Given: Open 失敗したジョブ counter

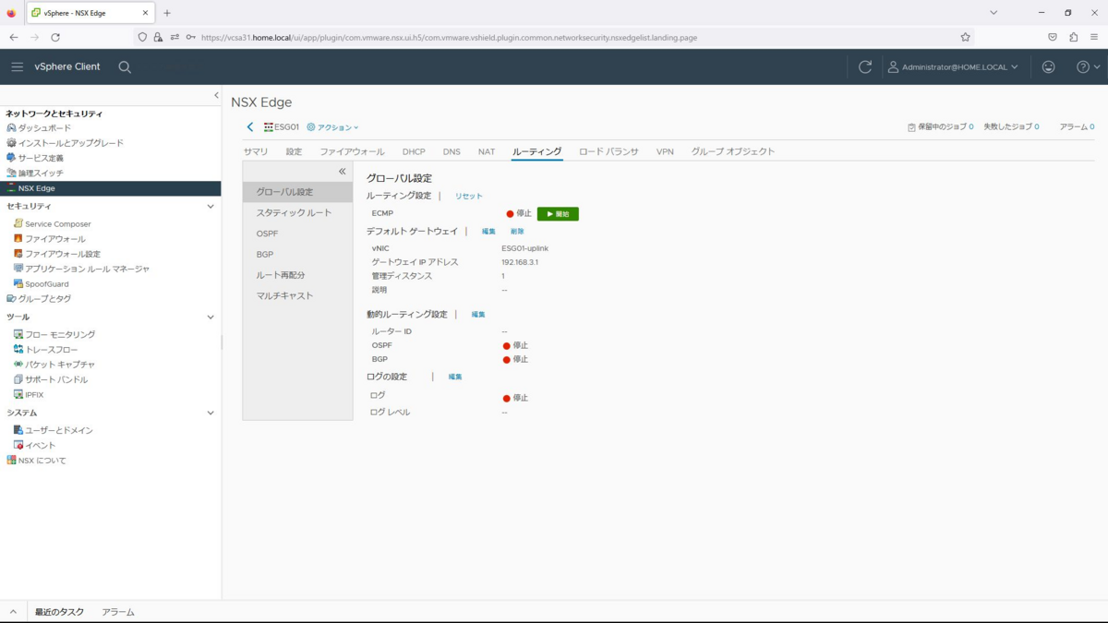Looking at the screenshot, I should (x=1011, y=127).
